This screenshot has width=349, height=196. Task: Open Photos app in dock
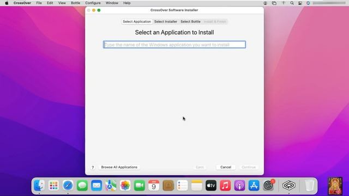tap(125, 185)
